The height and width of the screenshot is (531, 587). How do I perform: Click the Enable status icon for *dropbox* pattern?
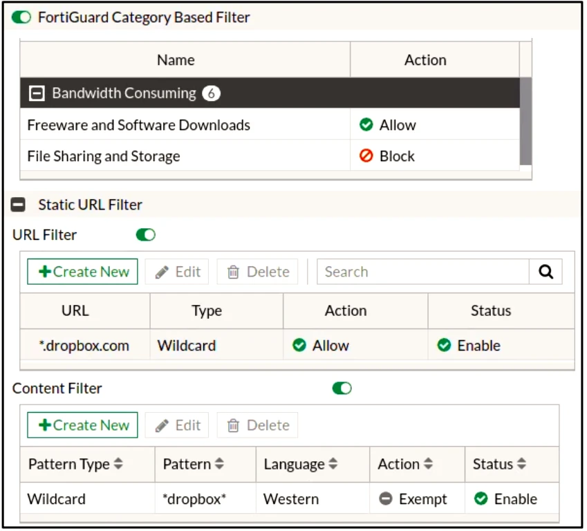pos(481,499)
